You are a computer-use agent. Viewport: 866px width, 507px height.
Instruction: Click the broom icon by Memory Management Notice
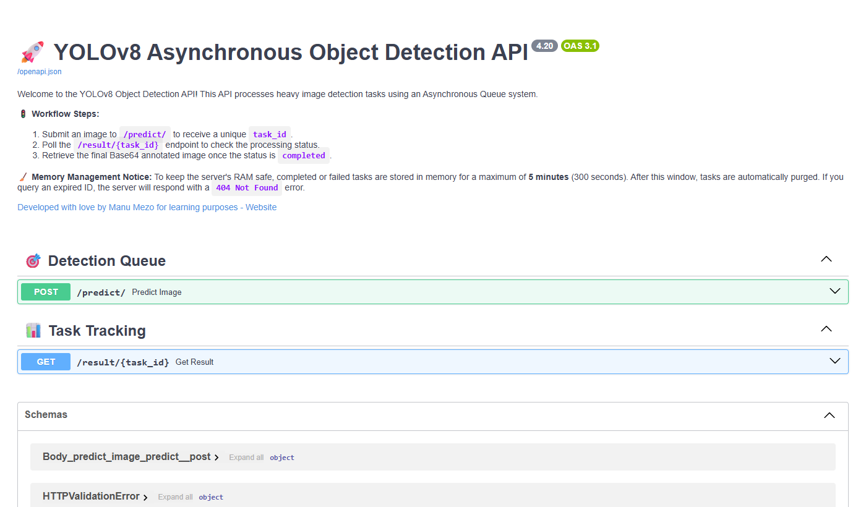coord(23,177)
